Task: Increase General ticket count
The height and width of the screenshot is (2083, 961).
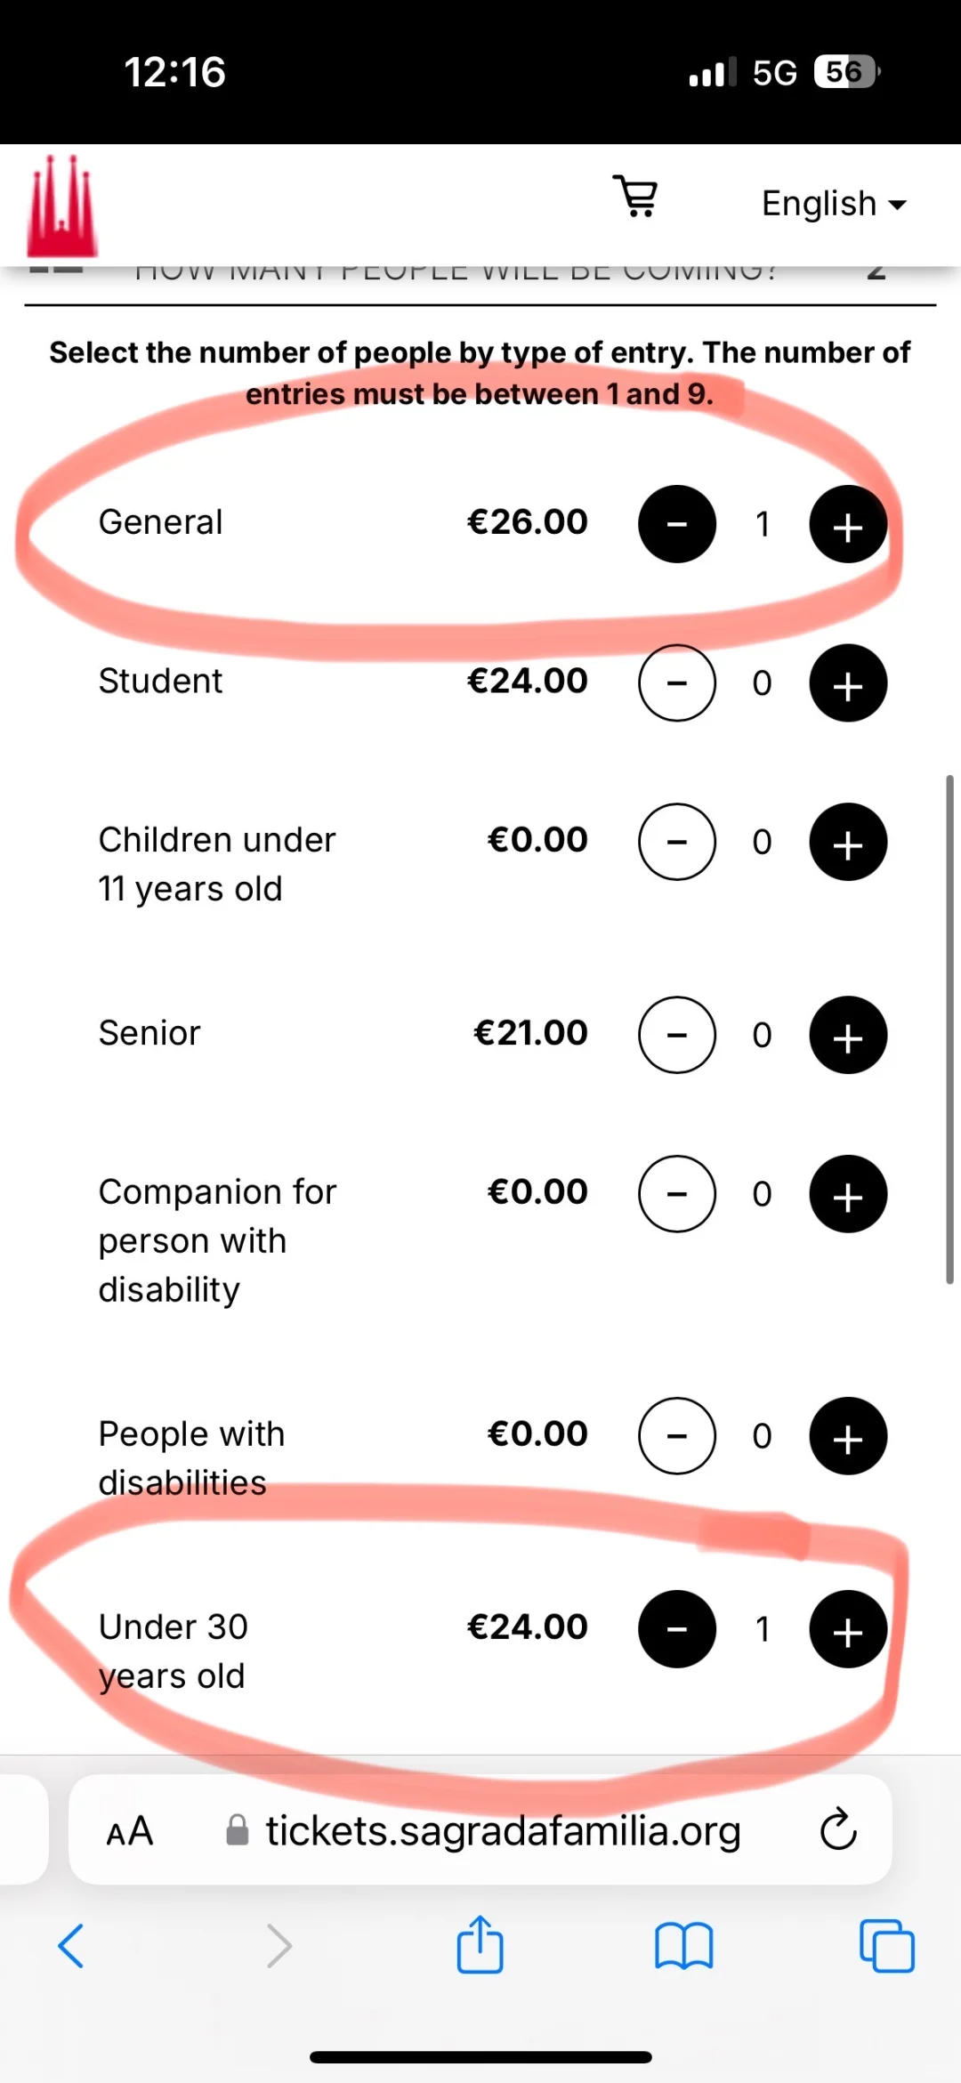Action: point(847,524)
